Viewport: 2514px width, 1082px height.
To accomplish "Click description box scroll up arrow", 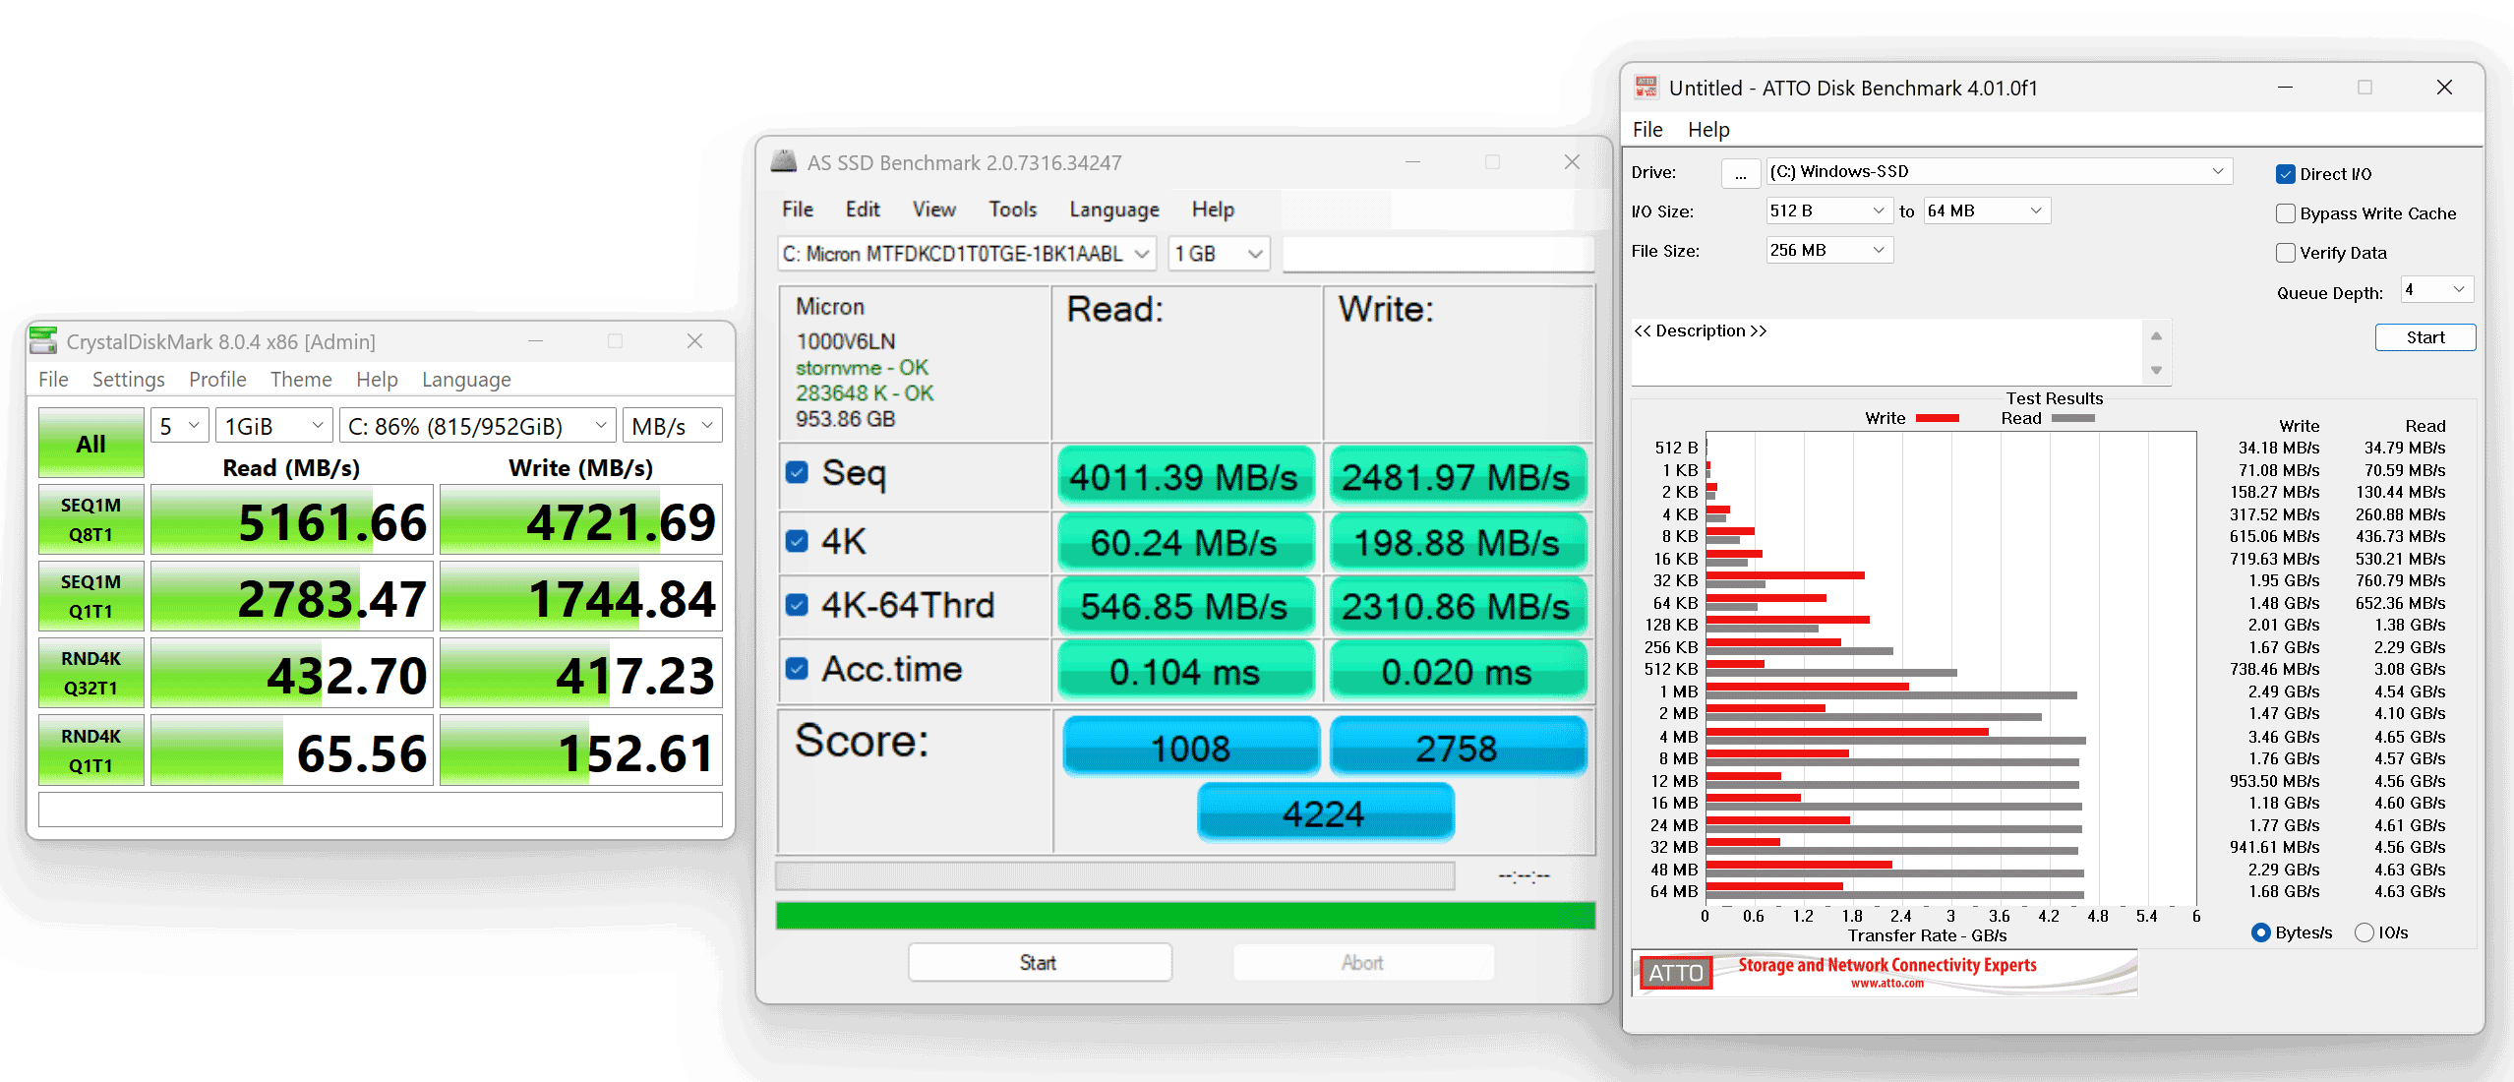I will click(2156, 336).
